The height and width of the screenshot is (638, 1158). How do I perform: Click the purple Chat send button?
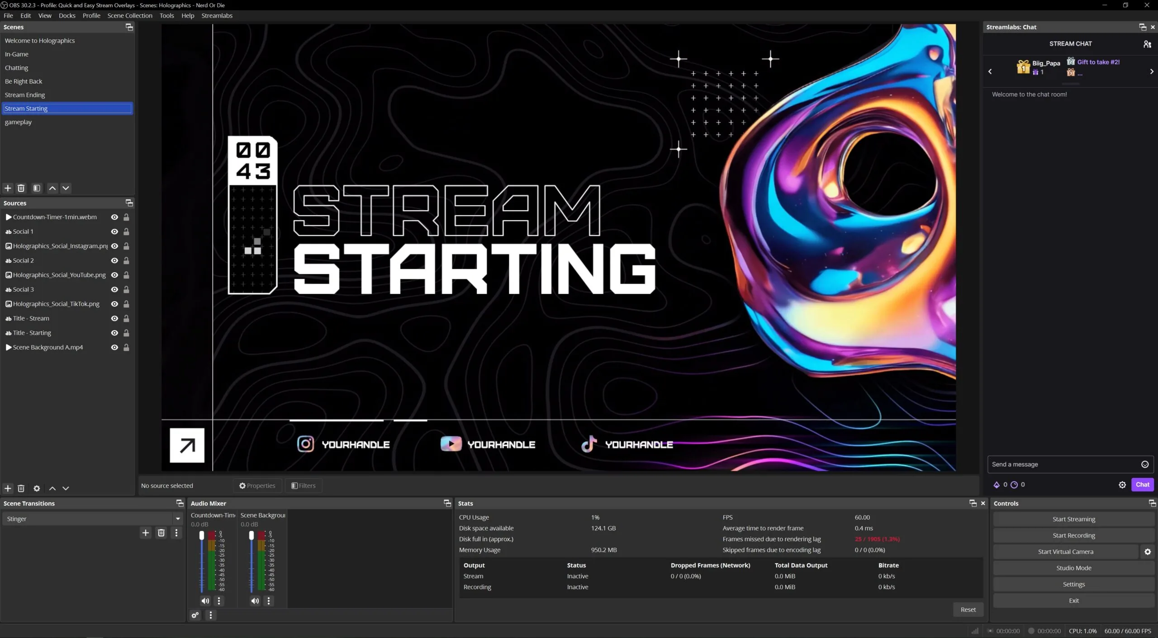coord(1142,485)
